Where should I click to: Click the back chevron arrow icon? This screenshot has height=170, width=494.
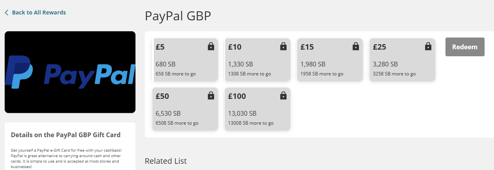click(6, 13)
